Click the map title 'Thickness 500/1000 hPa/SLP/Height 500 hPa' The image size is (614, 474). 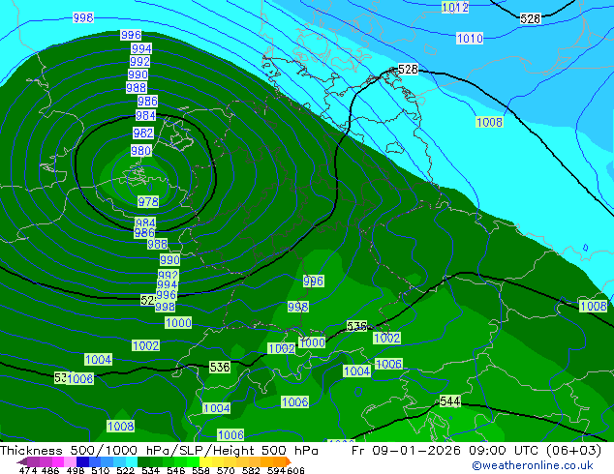(159, 451)
